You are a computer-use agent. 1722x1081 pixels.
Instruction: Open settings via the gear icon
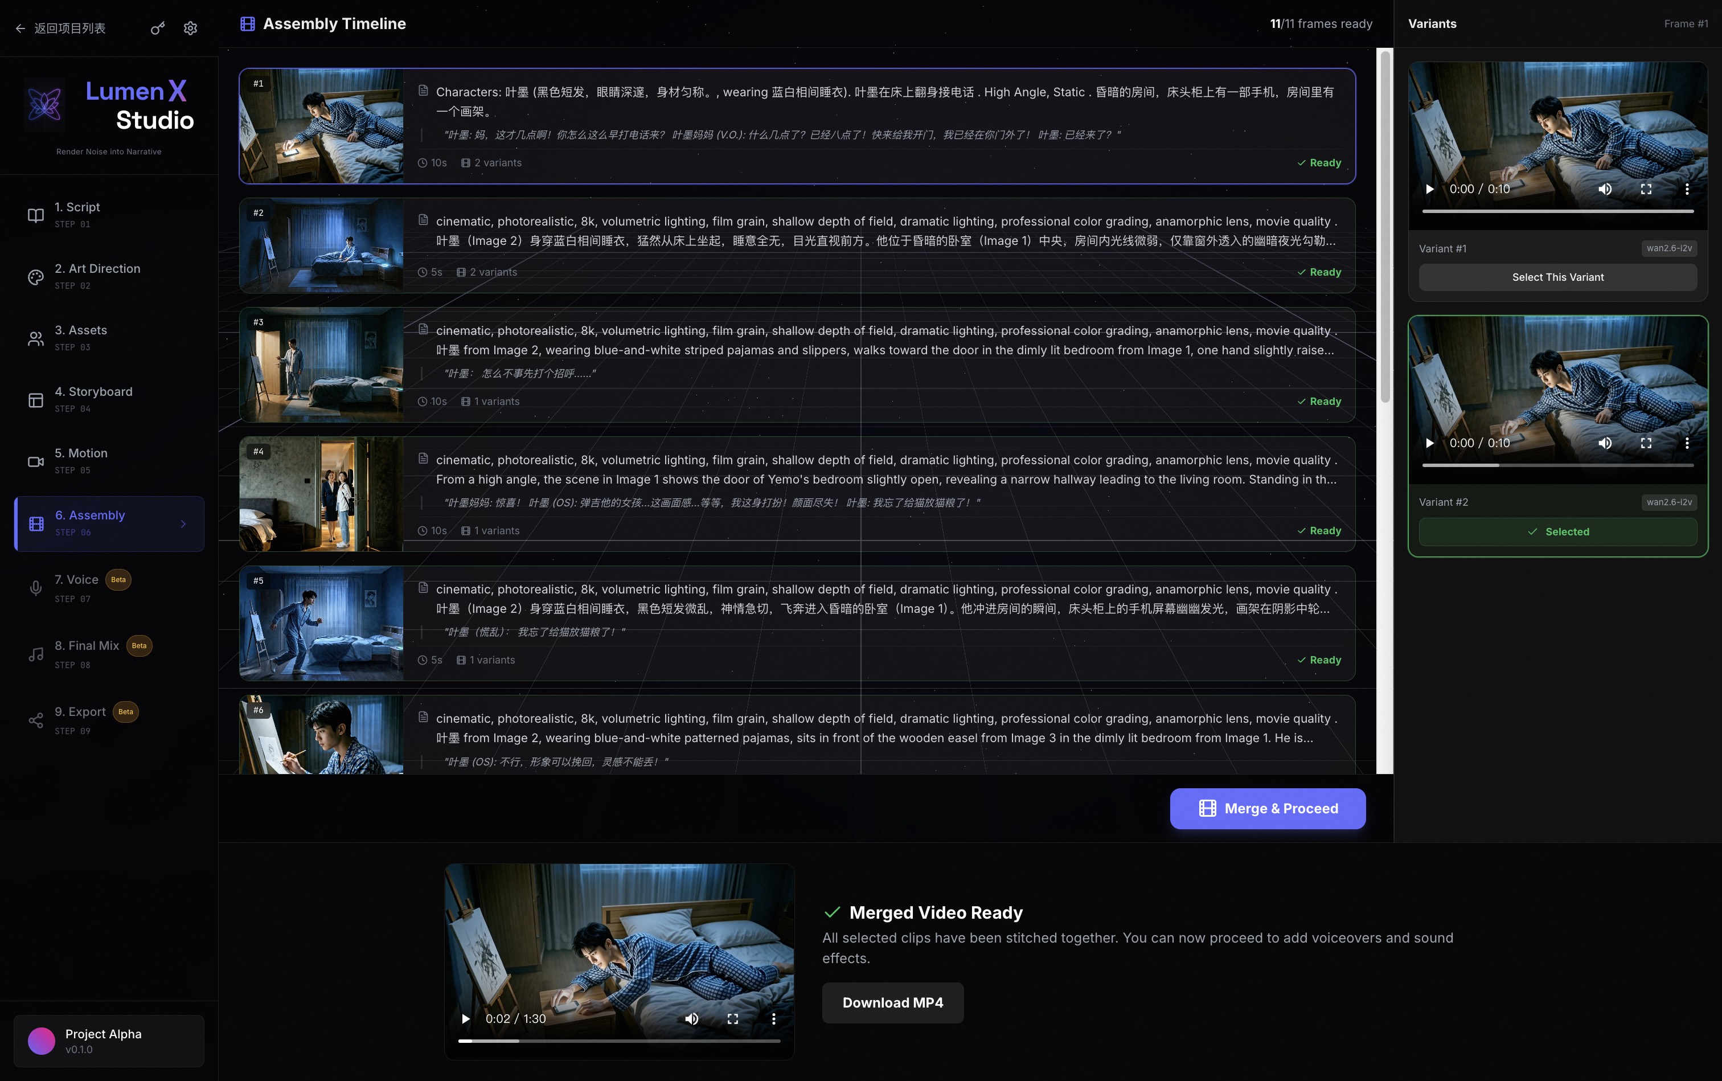[x=190, y=28]
